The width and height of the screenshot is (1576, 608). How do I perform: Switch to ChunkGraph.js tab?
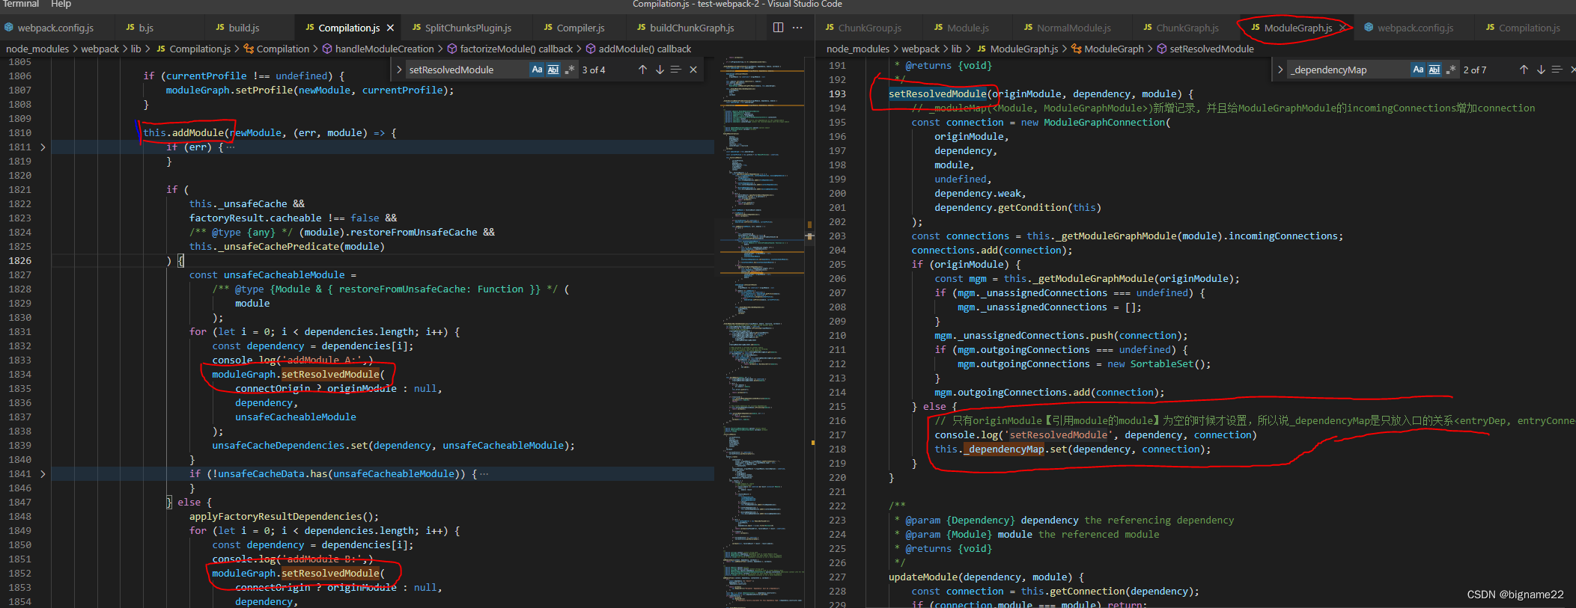tap(1187, 28)
